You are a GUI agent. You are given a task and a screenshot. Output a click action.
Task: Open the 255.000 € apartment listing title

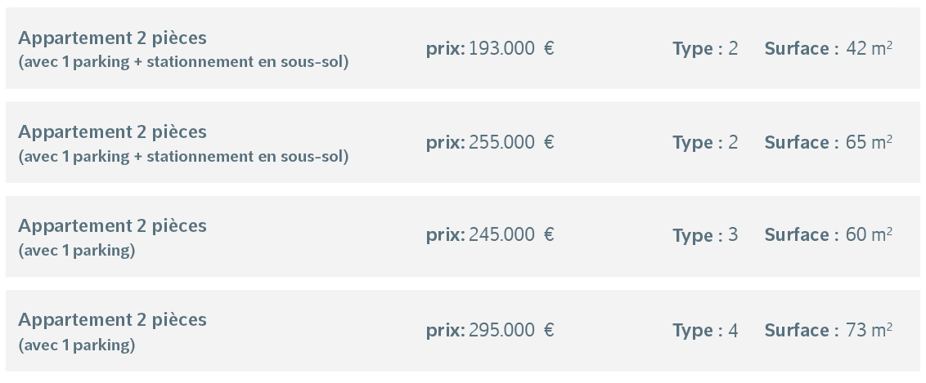click(112, 131)
